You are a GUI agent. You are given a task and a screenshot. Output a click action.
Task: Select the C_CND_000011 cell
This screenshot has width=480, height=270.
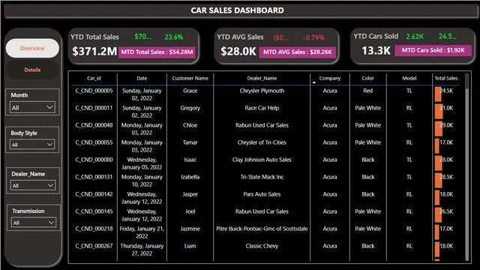(x=94, y=108)
